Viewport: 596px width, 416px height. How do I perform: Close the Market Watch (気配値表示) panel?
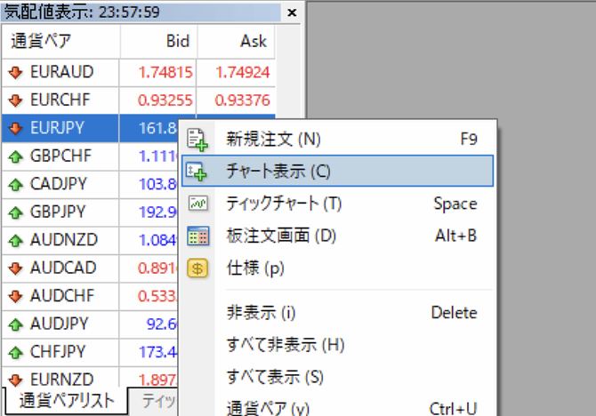tap(293, 13)
